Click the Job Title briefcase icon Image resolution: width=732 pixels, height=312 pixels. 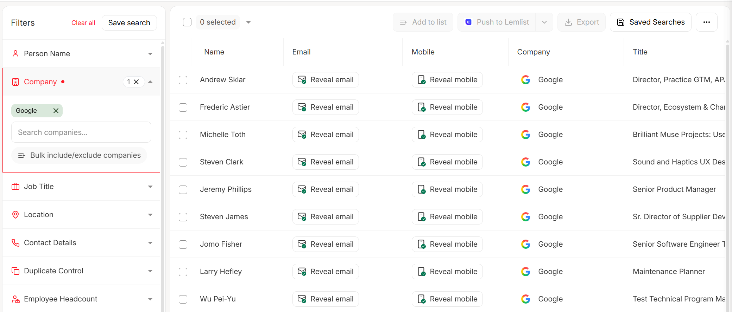[x=15, y=187]
